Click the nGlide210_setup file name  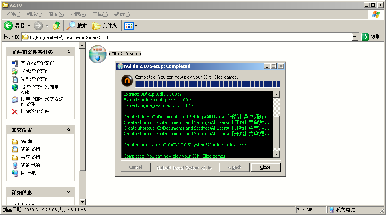click(125, 54)
